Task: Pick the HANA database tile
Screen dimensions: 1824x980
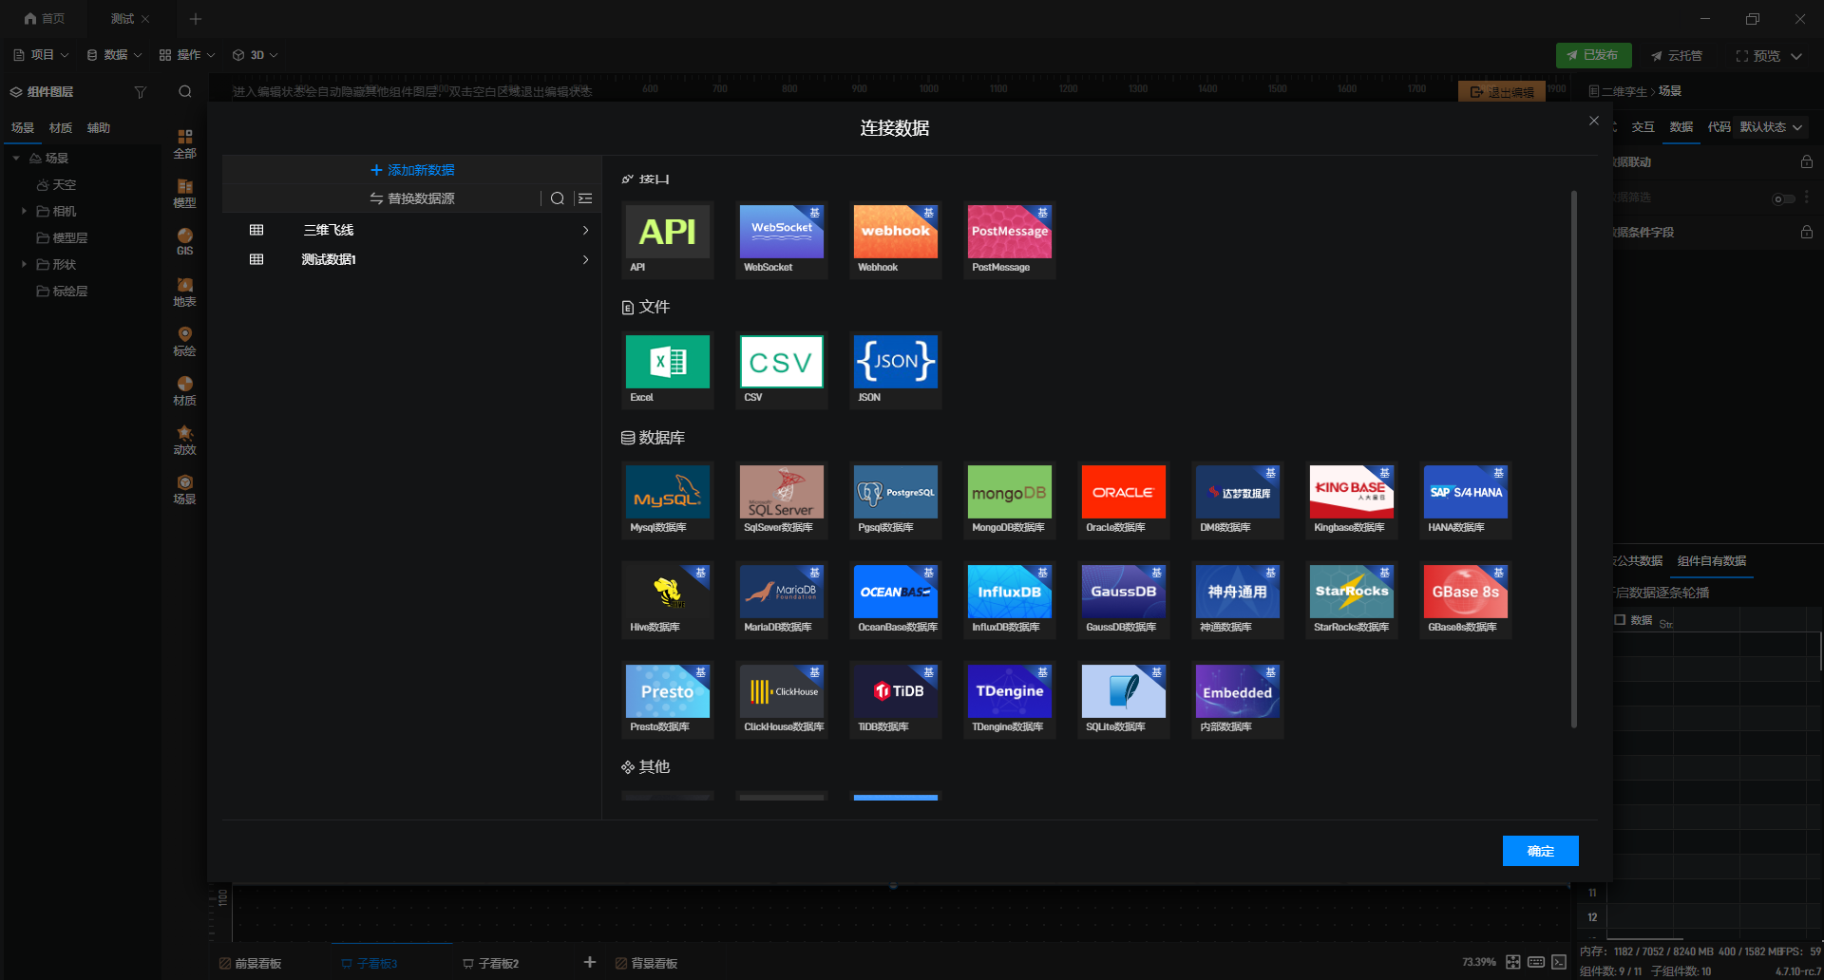Action: click(x=1466, y=500)
